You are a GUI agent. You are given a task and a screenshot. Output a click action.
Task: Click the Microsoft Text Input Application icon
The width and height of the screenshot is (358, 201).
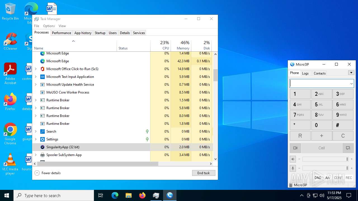43,77
